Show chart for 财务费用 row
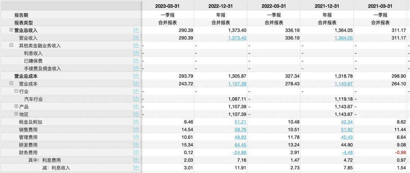The image size is (410, 173). click(x=136, y=153)
